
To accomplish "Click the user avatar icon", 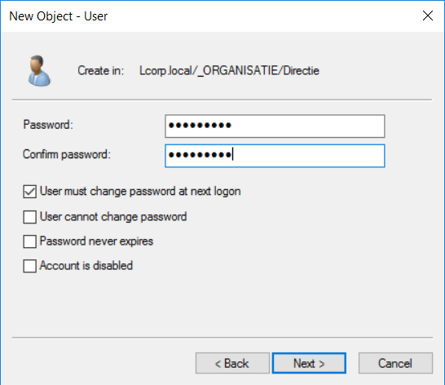I will pyautogui.click(x=39, y=71).
